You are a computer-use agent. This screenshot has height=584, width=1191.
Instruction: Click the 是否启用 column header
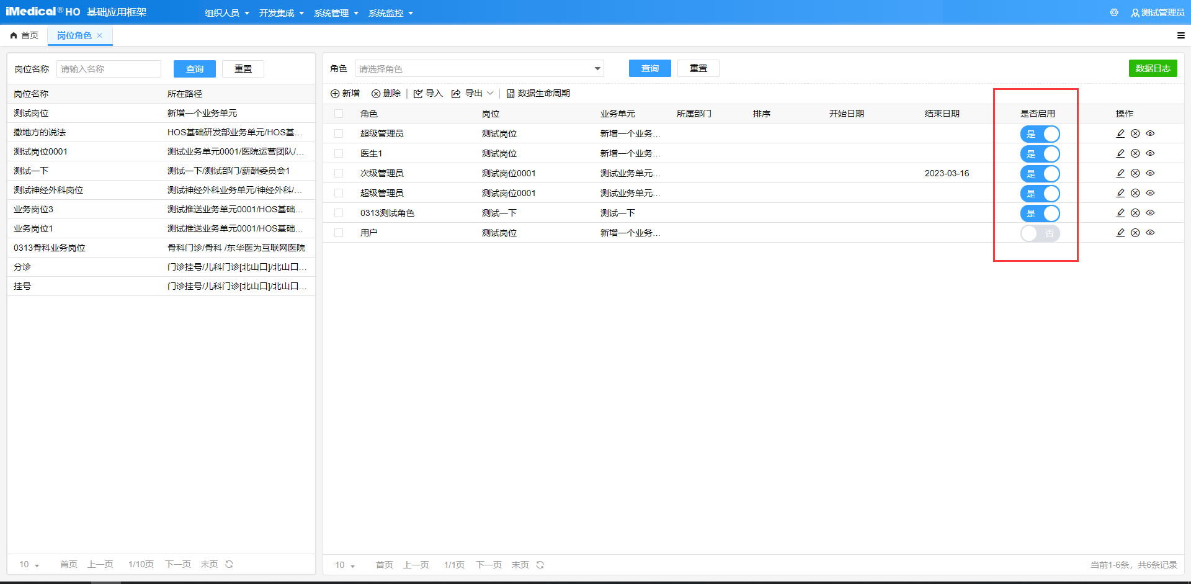pos(1037,114)
